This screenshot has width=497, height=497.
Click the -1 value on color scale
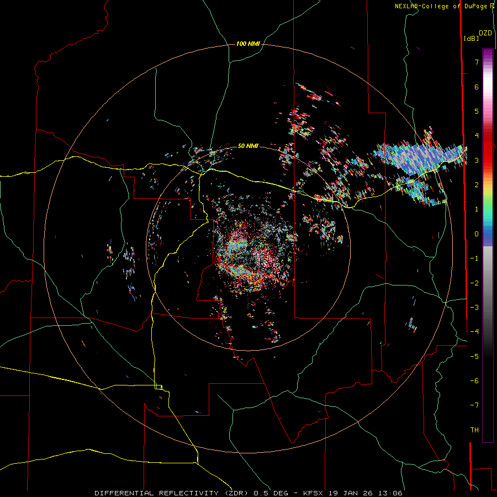474,258
